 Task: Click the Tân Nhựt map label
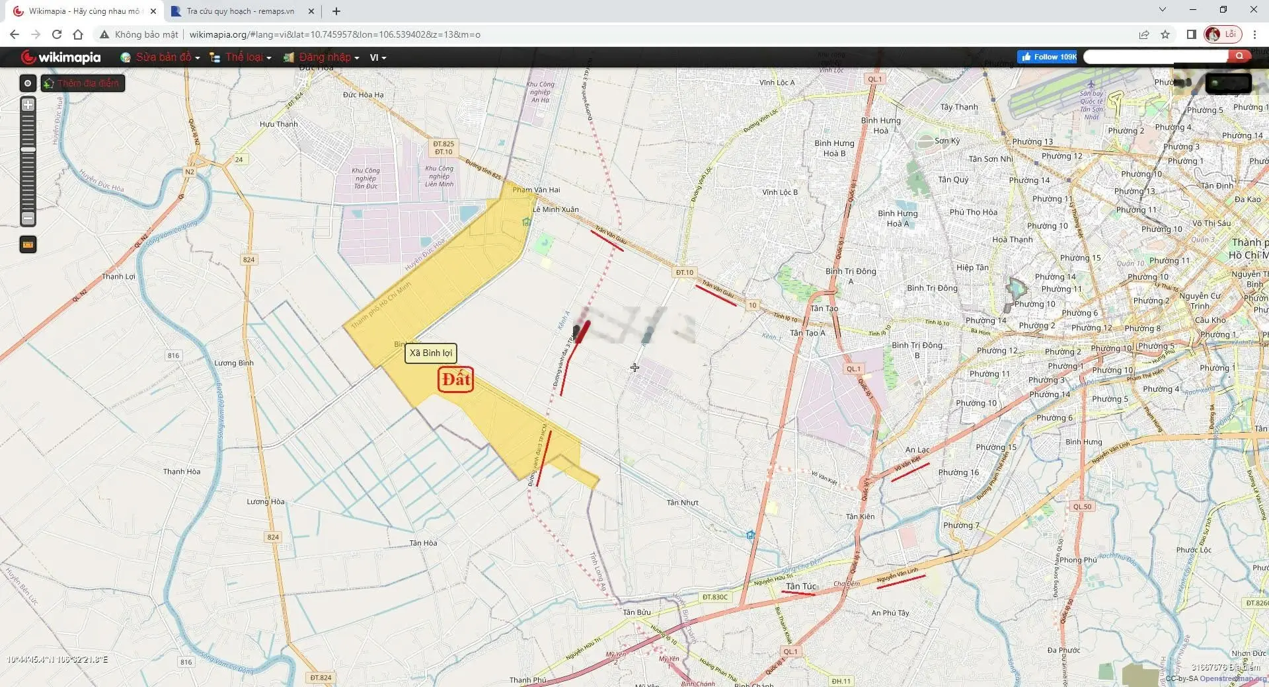(682, 503)
